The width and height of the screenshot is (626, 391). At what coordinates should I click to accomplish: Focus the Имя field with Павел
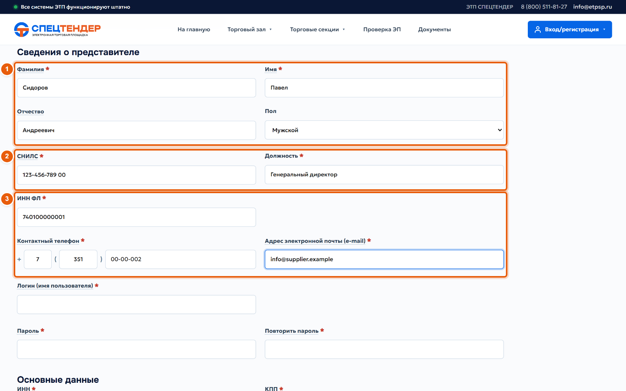[384, 88]
